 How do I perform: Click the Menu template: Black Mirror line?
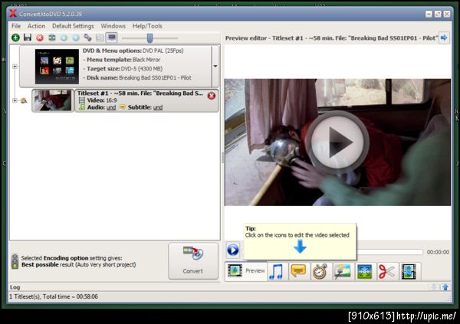[x=122, y=60]
